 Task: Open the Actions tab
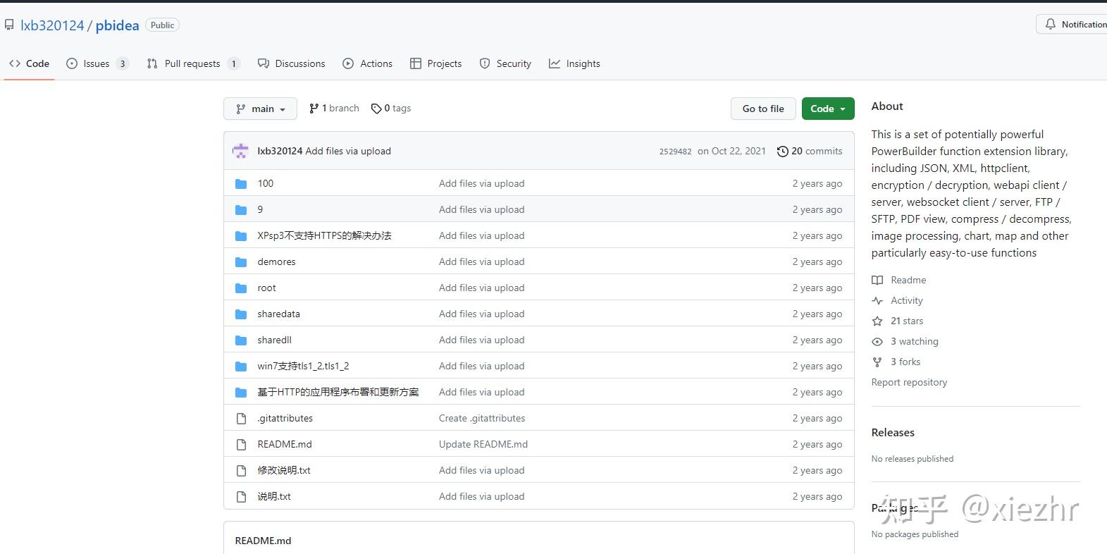pyautogui.click(x=367, y=63)
